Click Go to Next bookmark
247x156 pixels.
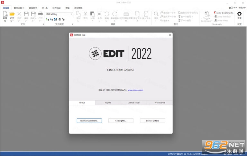click(x=221, y=21)
